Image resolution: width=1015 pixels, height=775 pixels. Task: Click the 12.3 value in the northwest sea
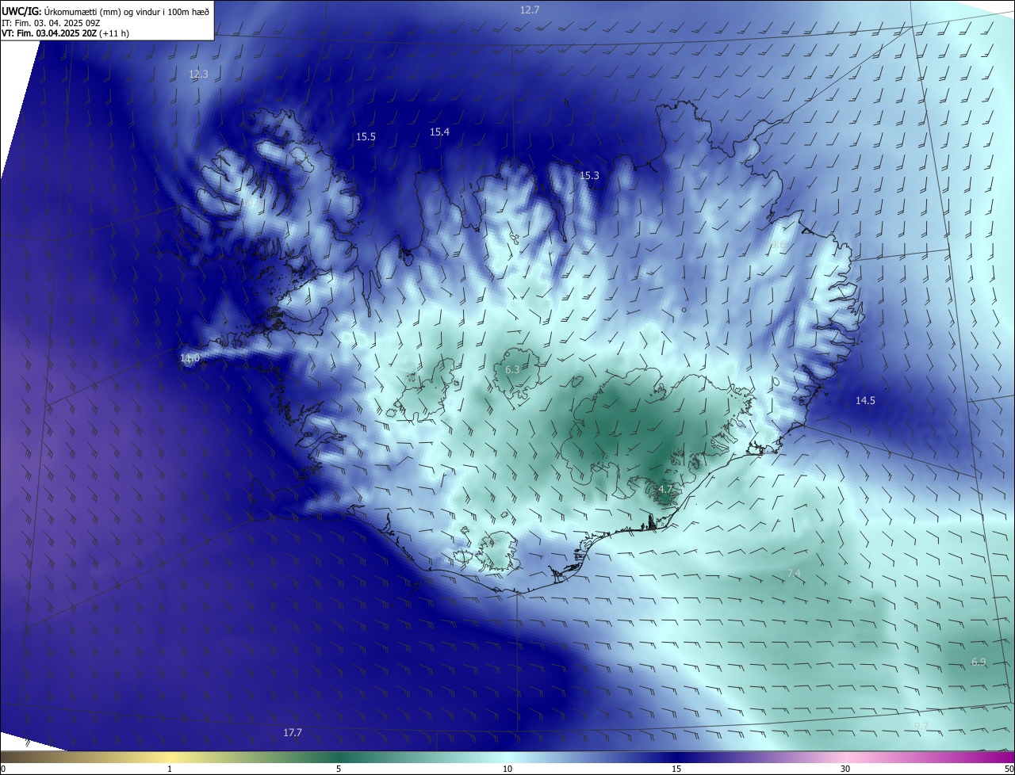[198, 74]
